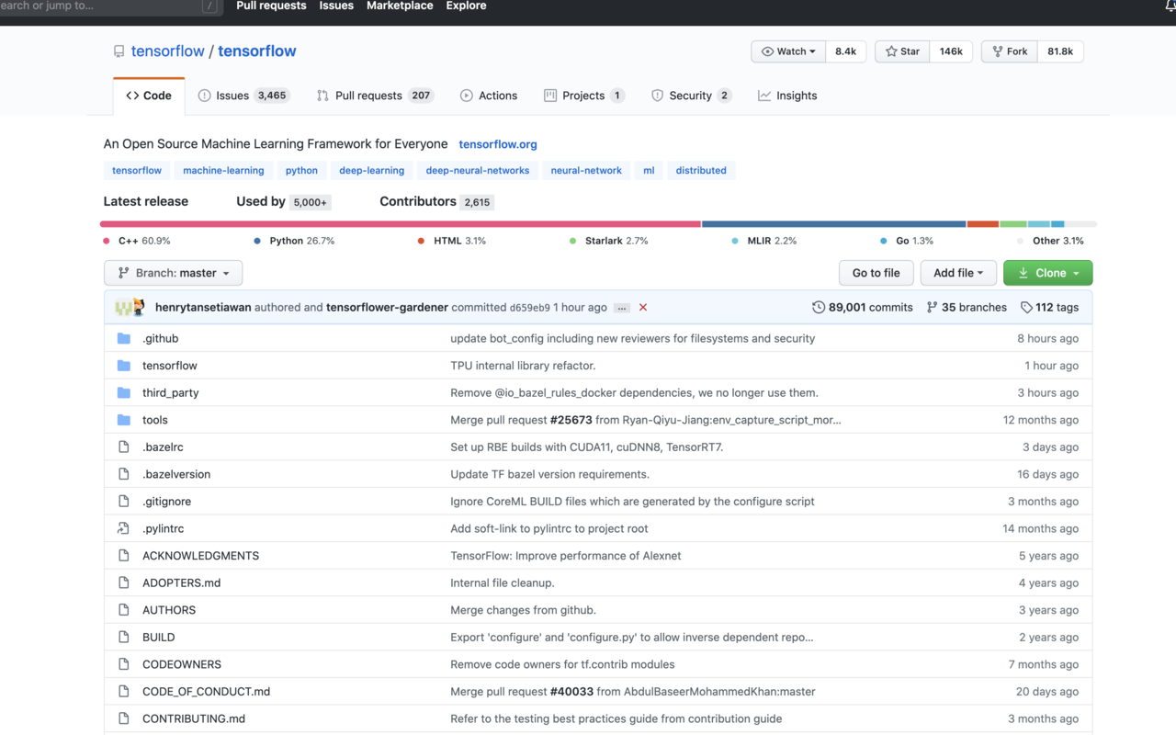Image resolution: width=1176 pixels, height=735 pixels.
Task: Open Used by 5,000+ link
Action: point(283,202)
